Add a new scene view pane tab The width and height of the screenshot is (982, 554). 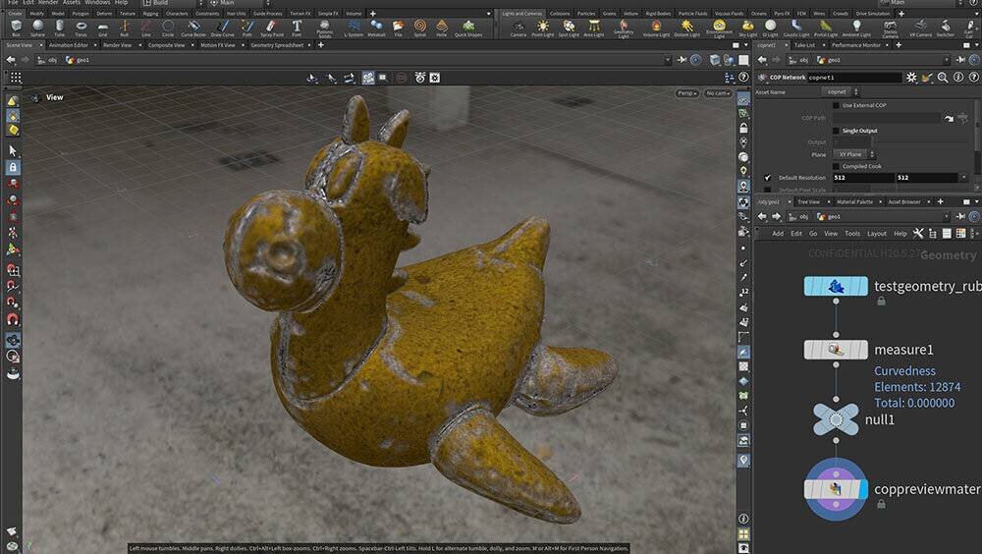pos(321,45)
